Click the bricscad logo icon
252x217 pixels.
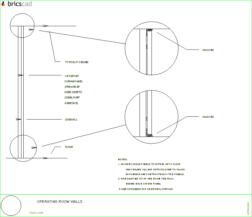(x=3, y=4)
